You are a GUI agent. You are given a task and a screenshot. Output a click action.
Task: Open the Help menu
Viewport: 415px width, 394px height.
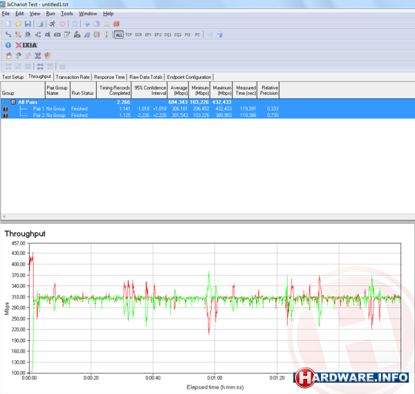pyautogui.click(x=109, y=14)
